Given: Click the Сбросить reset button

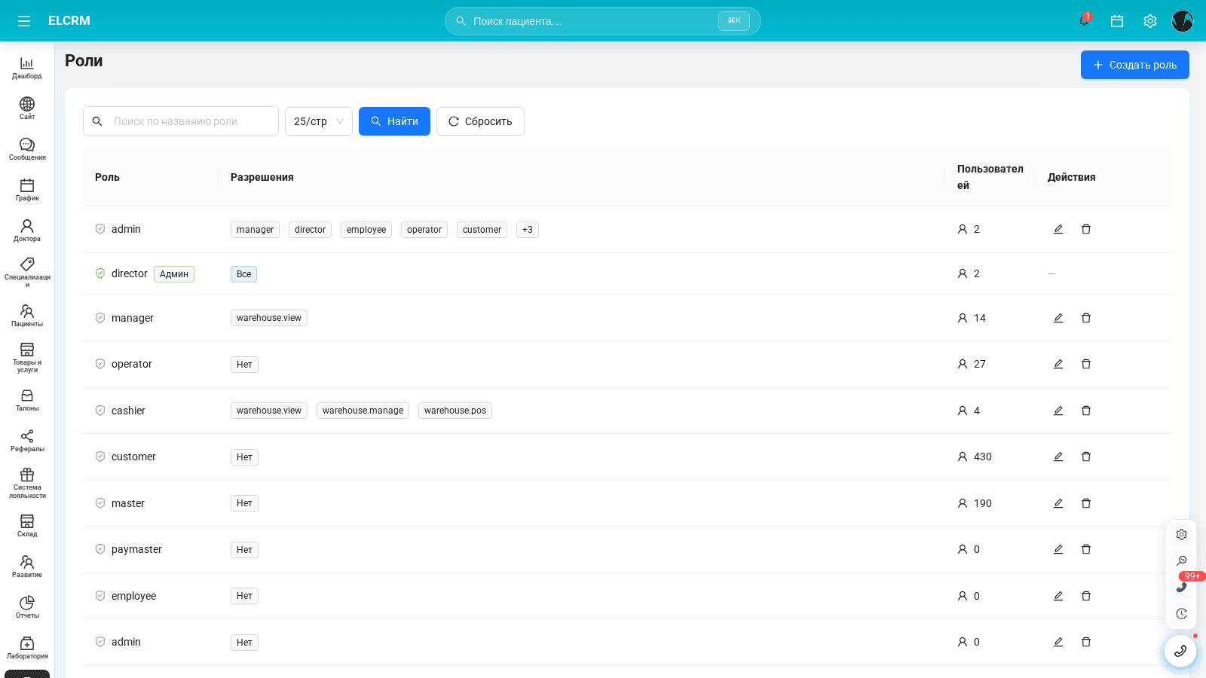Looking at the screenshot, I should pyautogui.click(x=480, y=121).
